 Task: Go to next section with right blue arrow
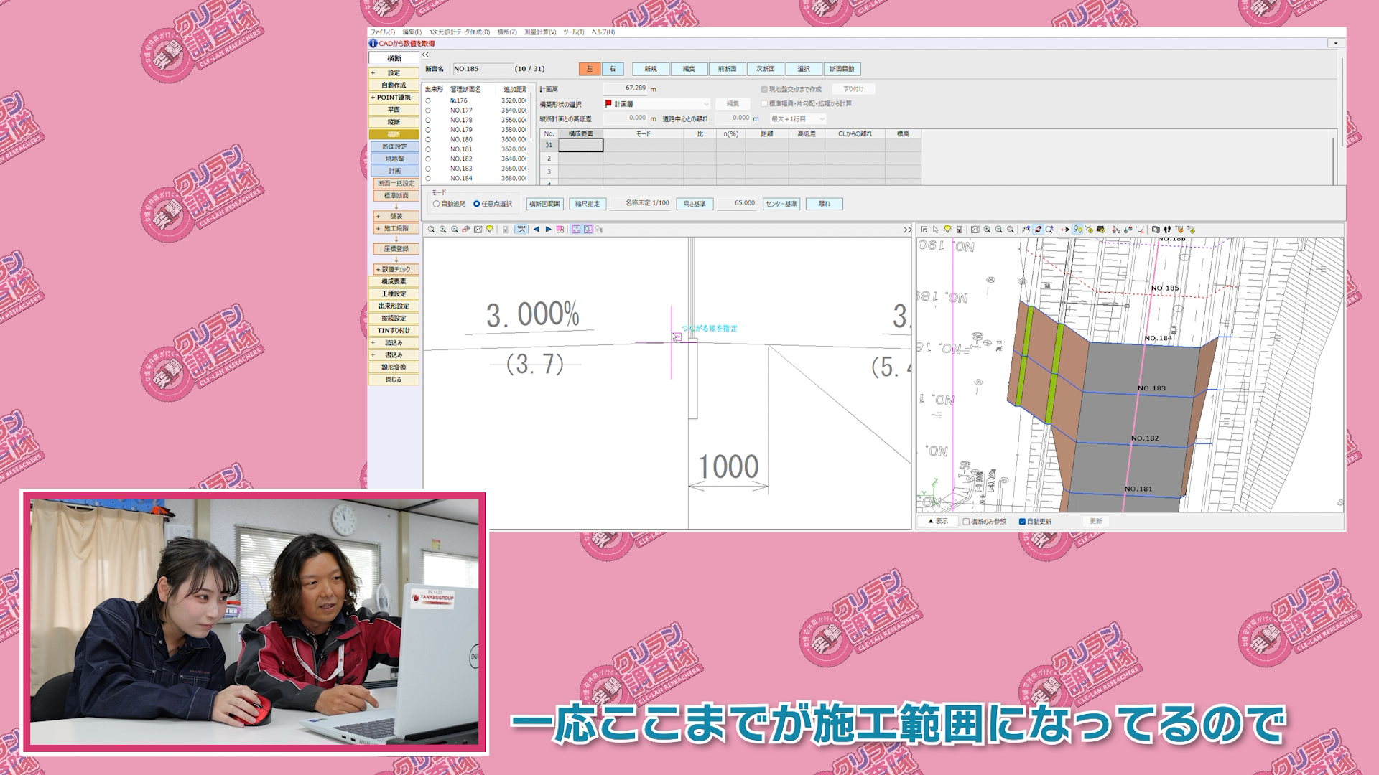[x=548, y=230]
